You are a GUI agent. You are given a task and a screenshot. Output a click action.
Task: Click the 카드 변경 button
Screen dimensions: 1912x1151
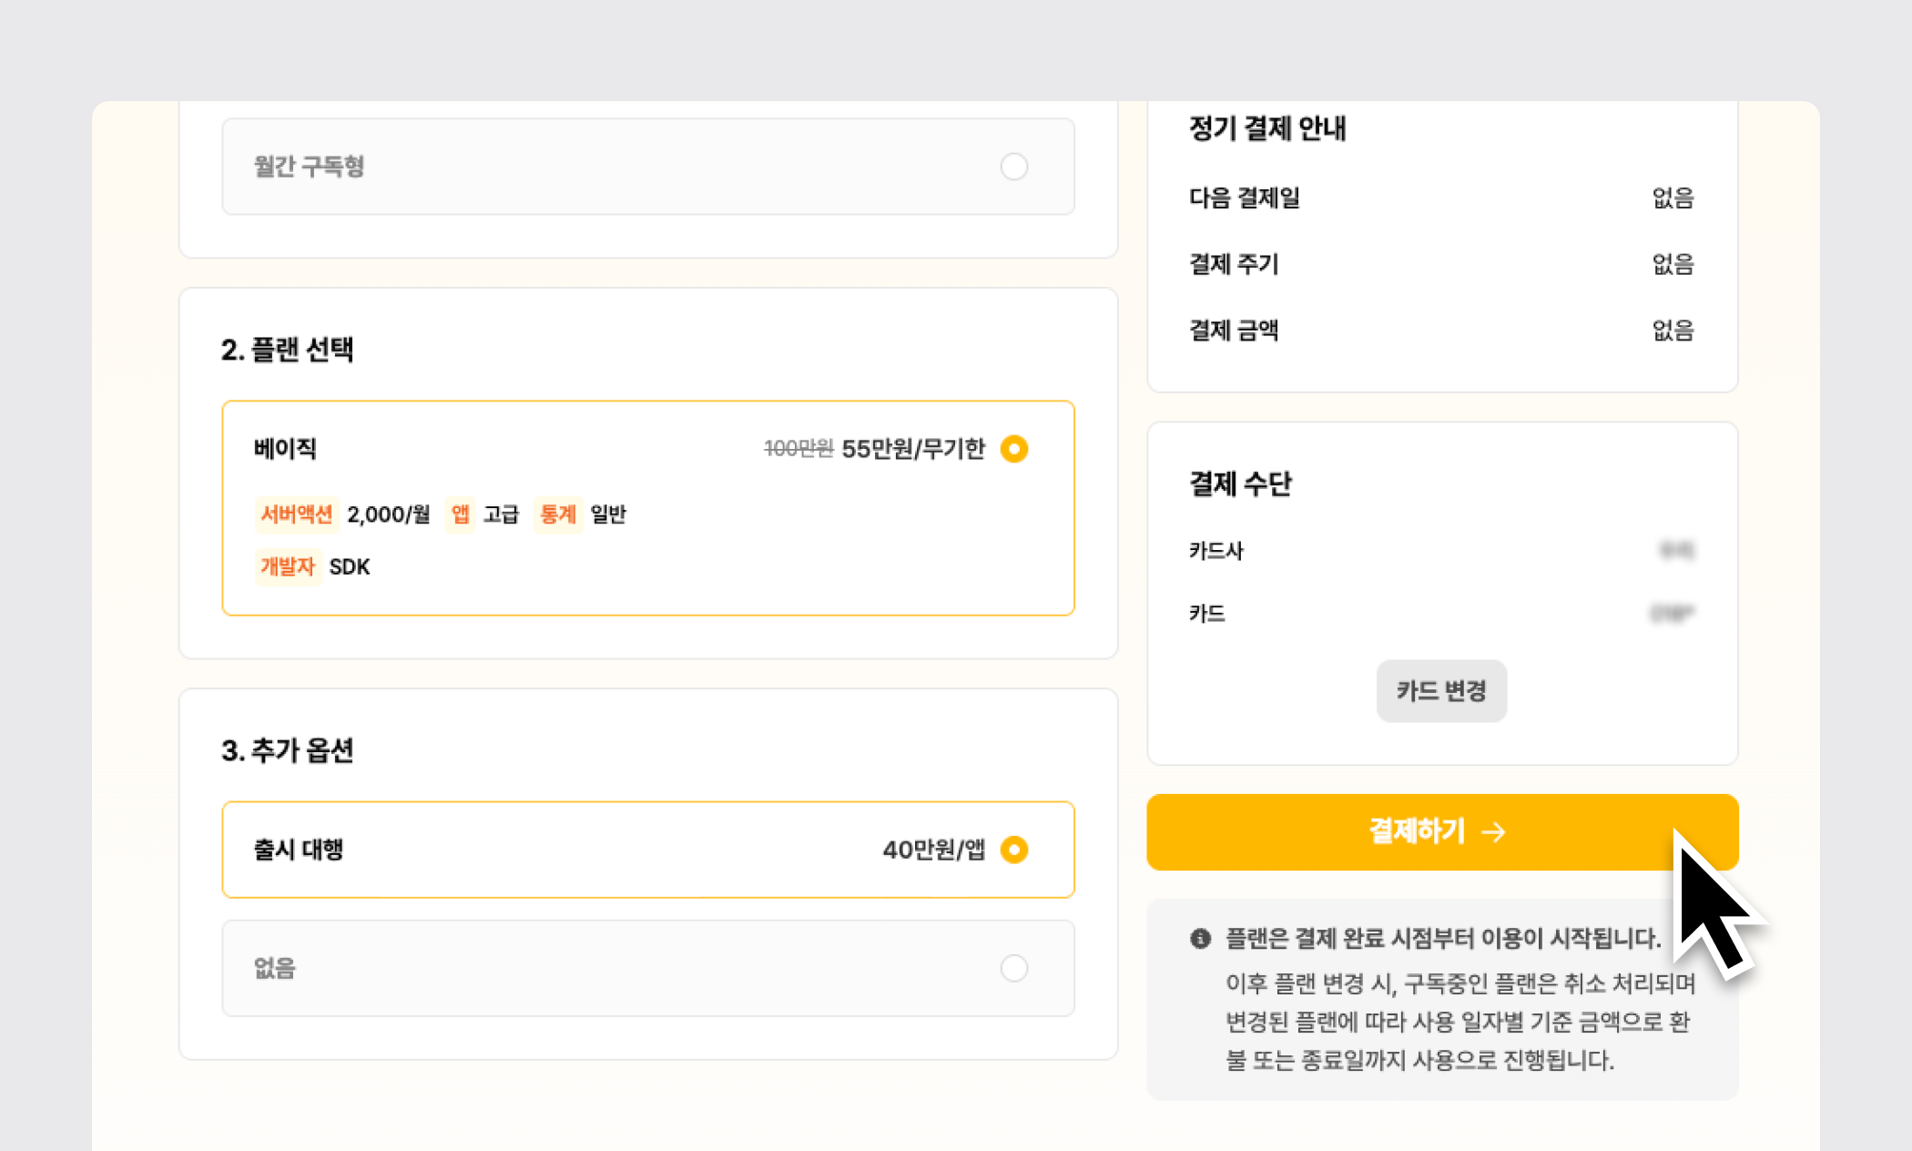tap(1441, 691)
